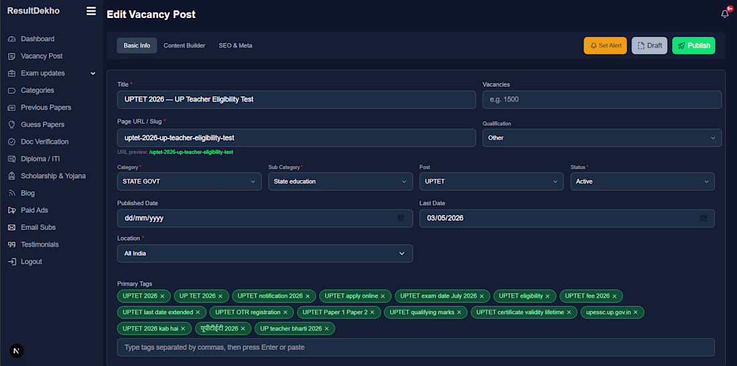Viewport: 737px width, 366px height.
Task: Click the Guess Papers lightbulb icon
Action: click(12, 125)
